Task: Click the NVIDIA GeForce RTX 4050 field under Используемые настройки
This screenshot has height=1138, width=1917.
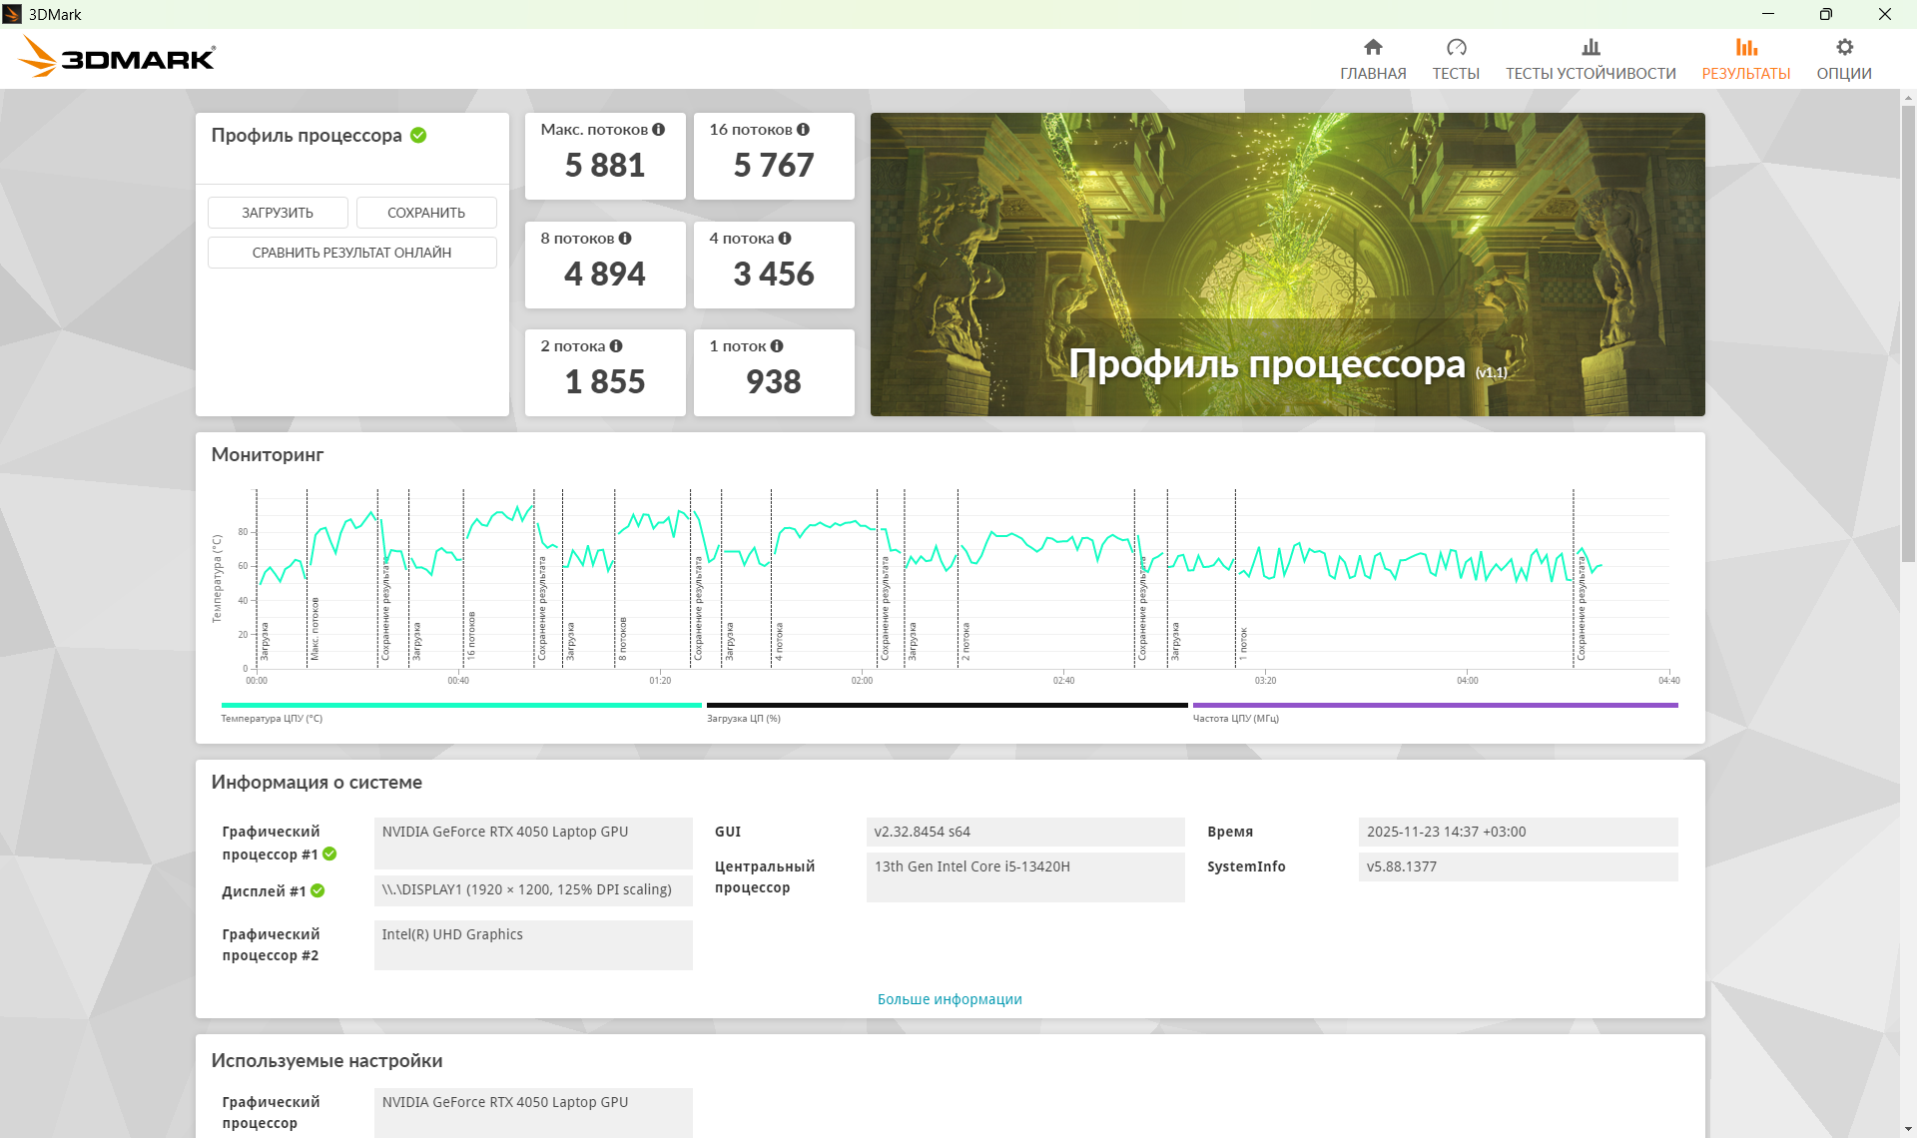Action: 533,1112
